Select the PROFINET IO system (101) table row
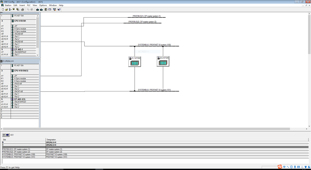 tap(155, 157)
